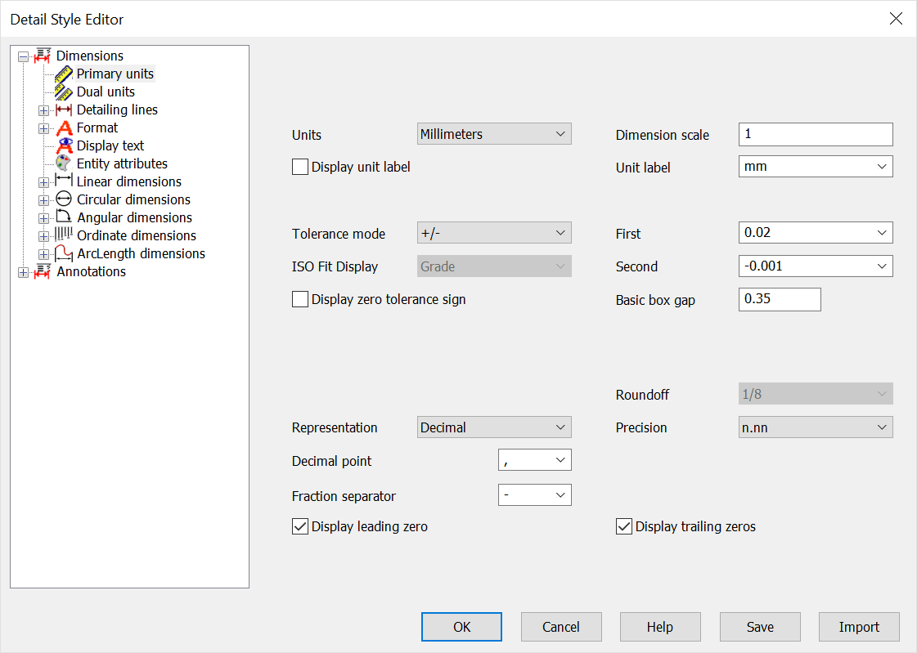The image size is (917, 653).
Task: Expand the Linear dimensions tree node
Action: pyautogui.click(x=44, y=181)
